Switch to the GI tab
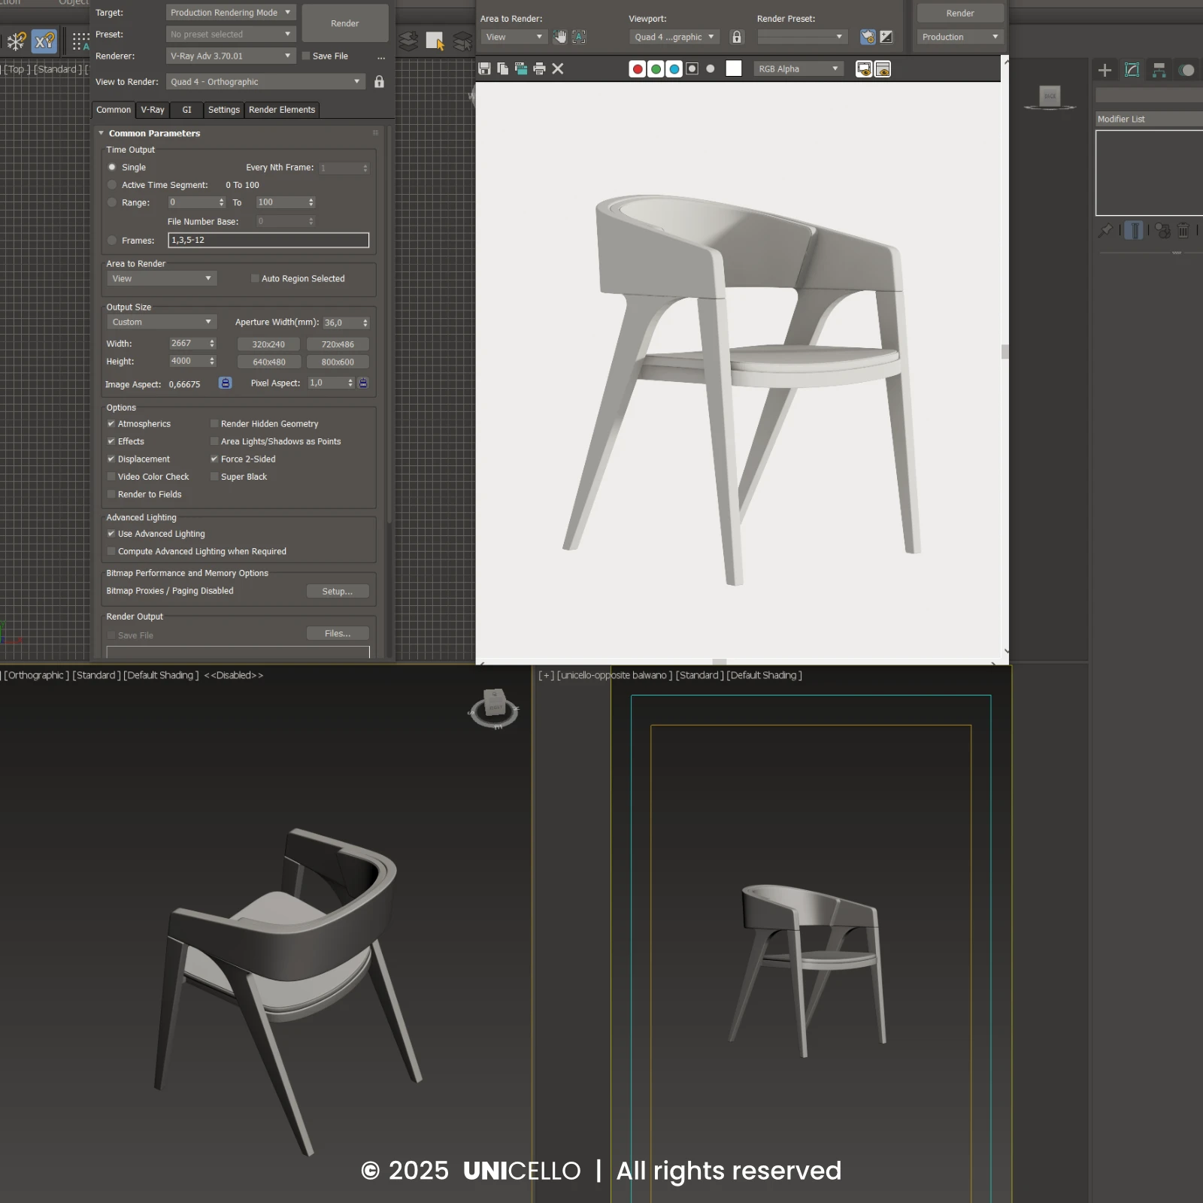Viewport: 1203px width, 1203px height. pos(186,110)
